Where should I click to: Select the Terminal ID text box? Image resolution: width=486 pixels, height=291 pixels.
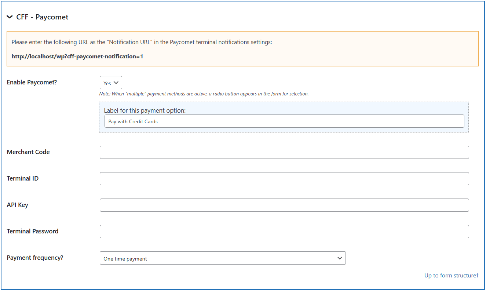coord(284,179)
